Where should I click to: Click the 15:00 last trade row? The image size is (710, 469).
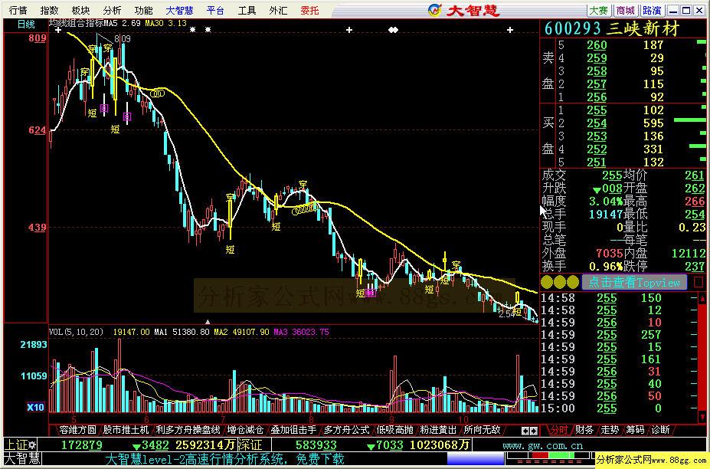(619, 408)
